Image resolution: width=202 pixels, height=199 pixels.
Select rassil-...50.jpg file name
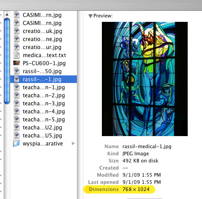coord(42,71)
